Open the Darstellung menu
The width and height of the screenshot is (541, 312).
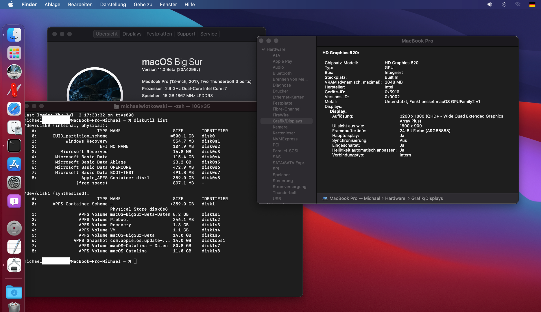(x=113, y=4)
